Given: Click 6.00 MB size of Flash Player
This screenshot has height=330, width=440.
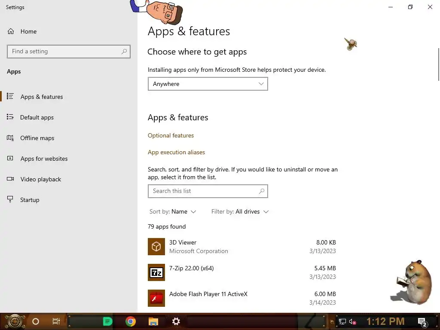Looking at the screenshot, I should click(325, 294).
